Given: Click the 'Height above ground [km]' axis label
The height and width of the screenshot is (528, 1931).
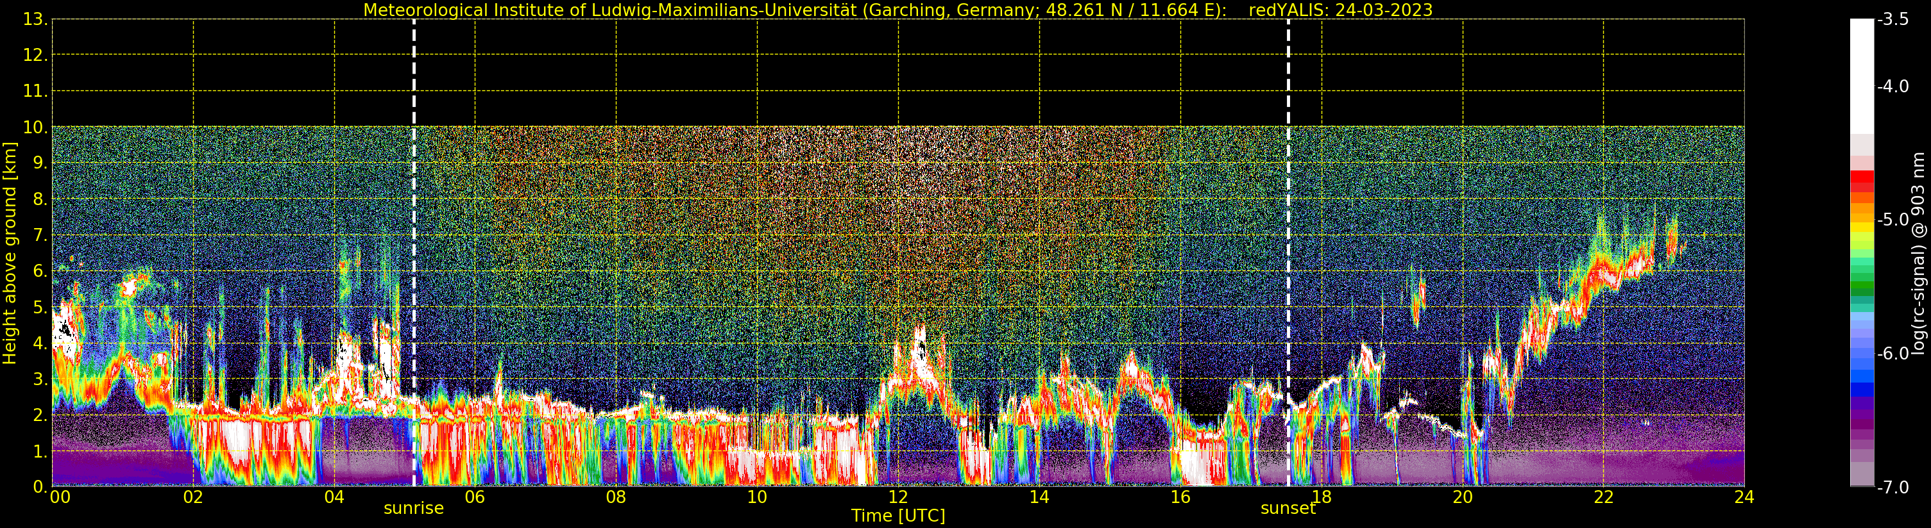Looking at the screenshot, I should click(10, 253).
